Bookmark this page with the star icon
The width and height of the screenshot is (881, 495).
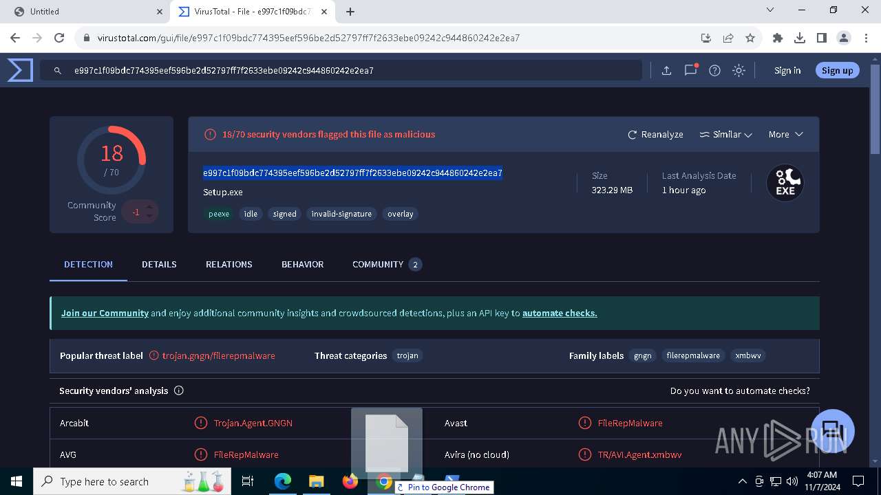(x=750, y=38)
